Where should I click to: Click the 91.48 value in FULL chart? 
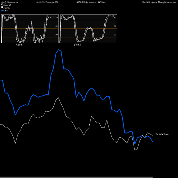point(111,16)
